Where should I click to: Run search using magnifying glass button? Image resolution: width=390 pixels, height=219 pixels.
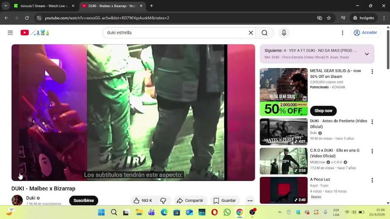click(x=264, y=33)
